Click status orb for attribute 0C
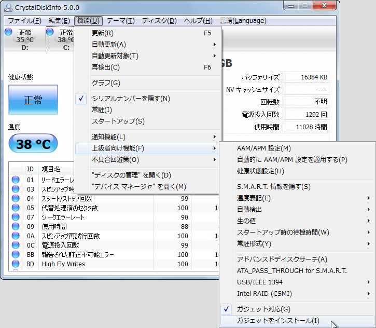 pos(16,245)
